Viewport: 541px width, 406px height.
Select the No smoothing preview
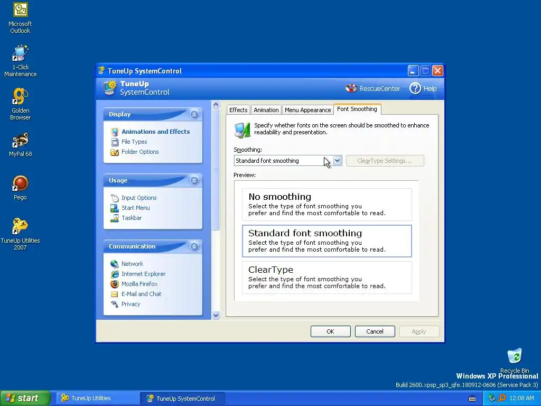pyautogui.click(x=327, y=205)
